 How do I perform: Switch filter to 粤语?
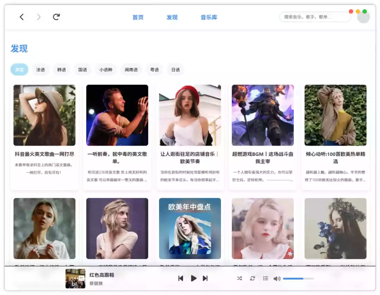[154, 69]
